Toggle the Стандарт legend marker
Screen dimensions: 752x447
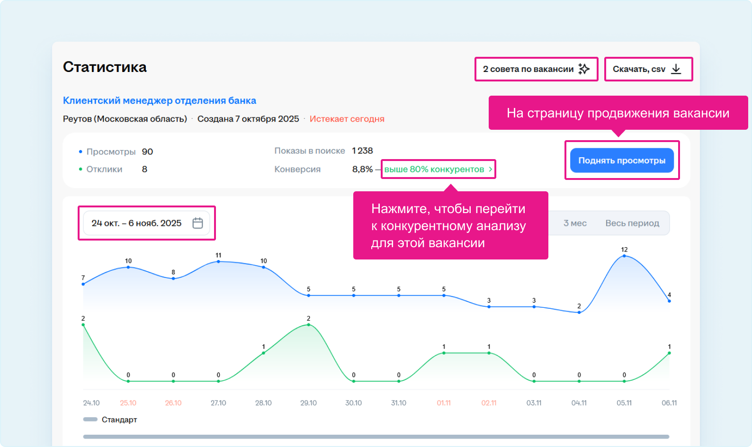pos(90,420)
